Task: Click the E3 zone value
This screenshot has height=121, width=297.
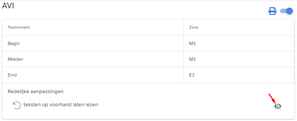Action: [x=192, y=75]
